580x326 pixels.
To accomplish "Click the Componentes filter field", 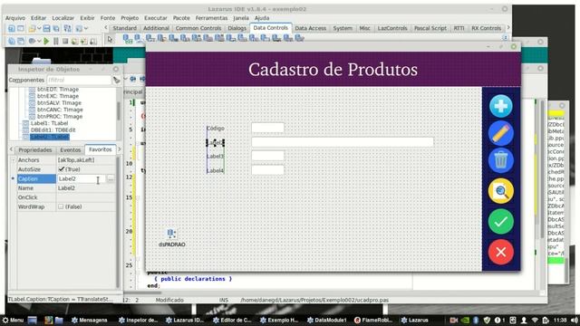I will [x=79, y=80].
